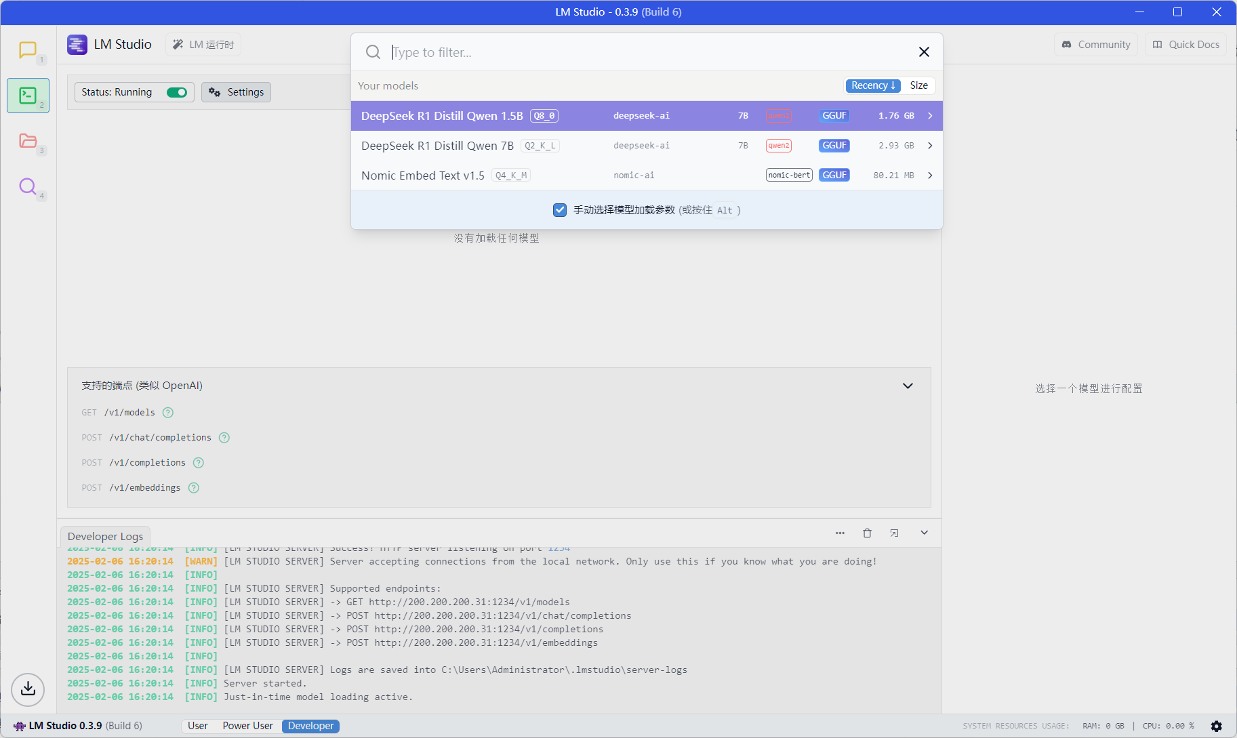
Task: Collapse the supported endpoints section
Action: click(908, 386)
